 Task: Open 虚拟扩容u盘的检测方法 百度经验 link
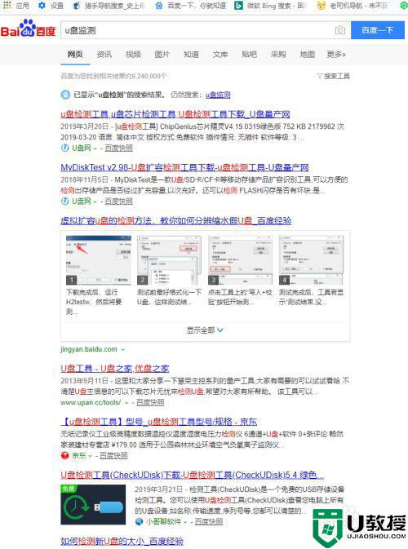point(175,220)
